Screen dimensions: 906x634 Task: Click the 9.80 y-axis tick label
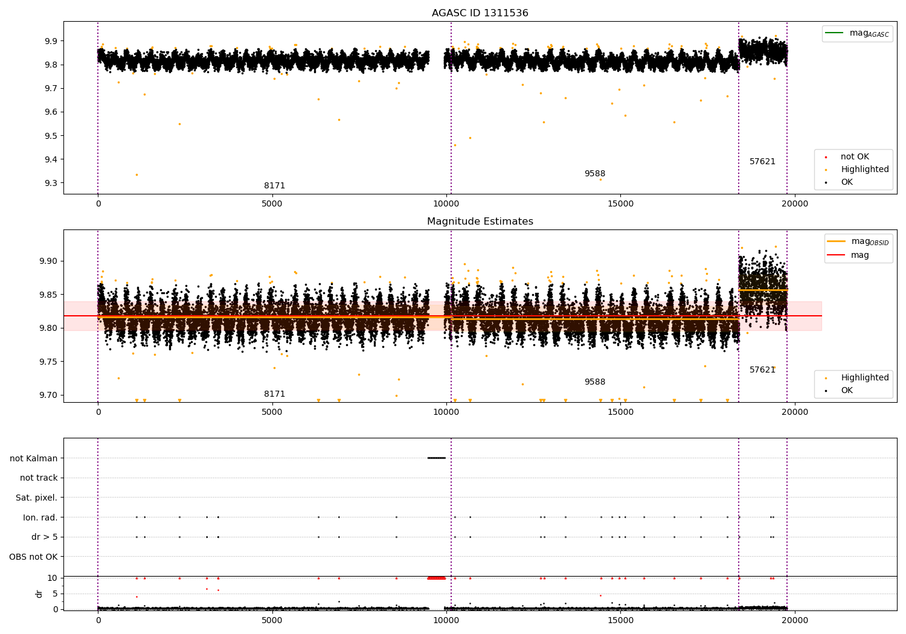coord(49,328)
